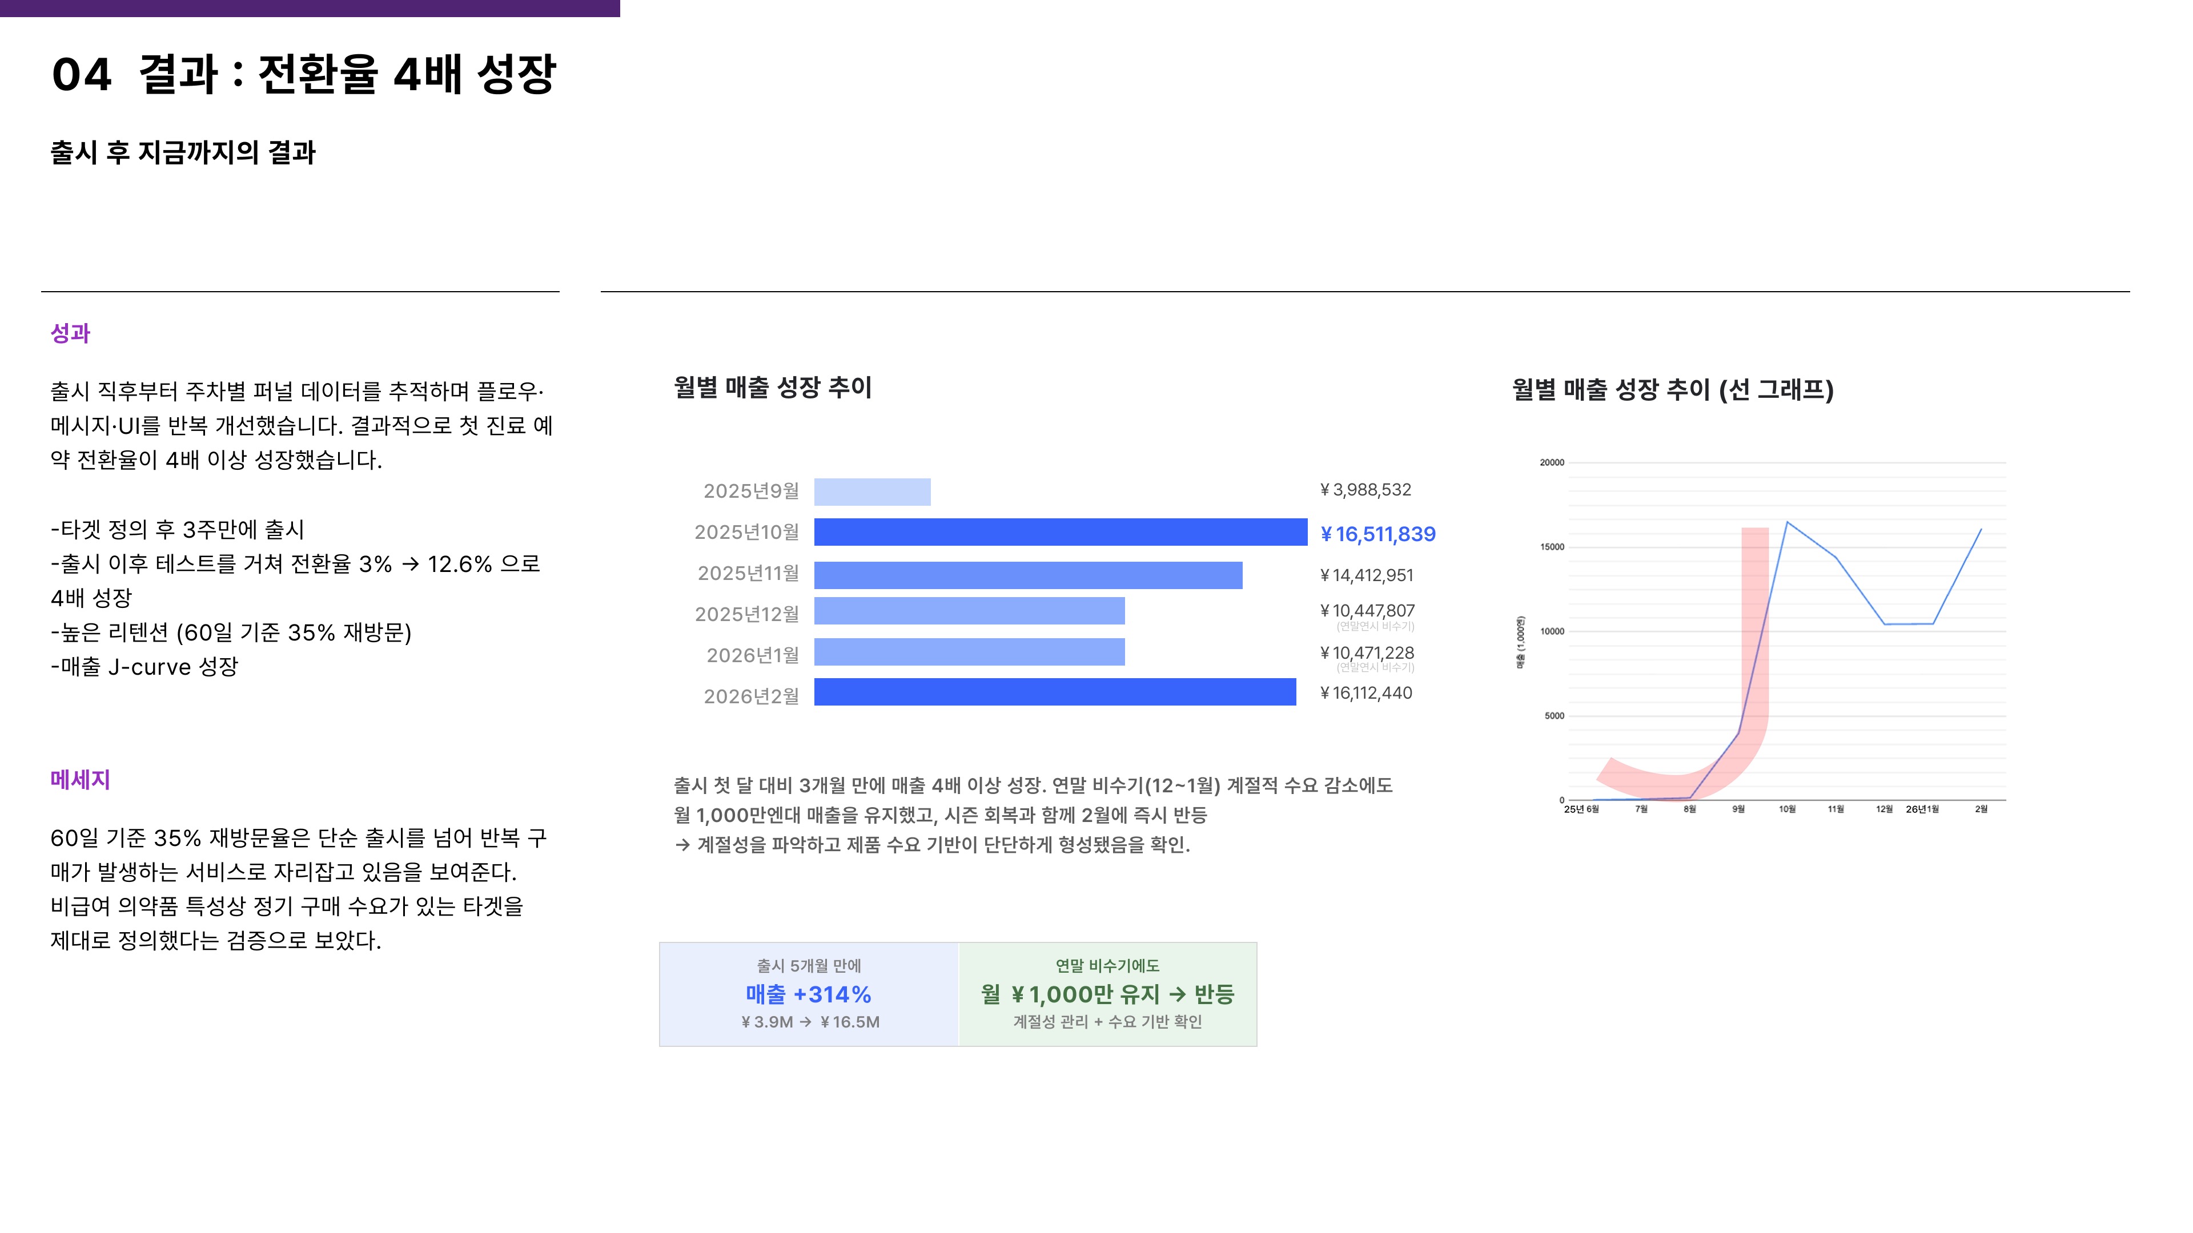This screenshot has height=1233, width=2193.
Task: Select the bar chart title '월별 매출 성장 추이'
Action: (772, 387)
